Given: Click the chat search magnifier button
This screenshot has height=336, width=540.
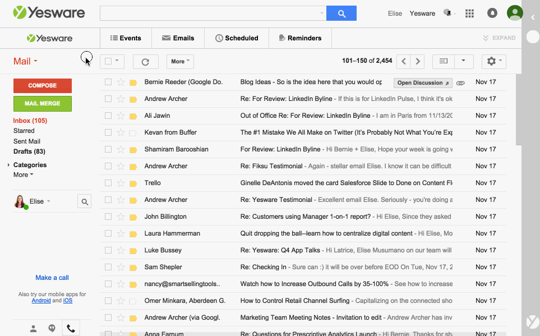Looking at the screenshot, I should [84, 201].
